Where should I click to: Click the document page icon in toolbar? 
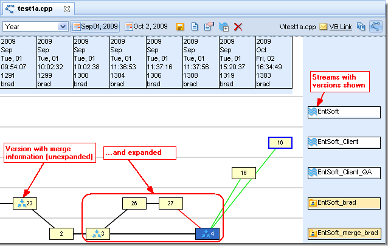coord(195,27)
